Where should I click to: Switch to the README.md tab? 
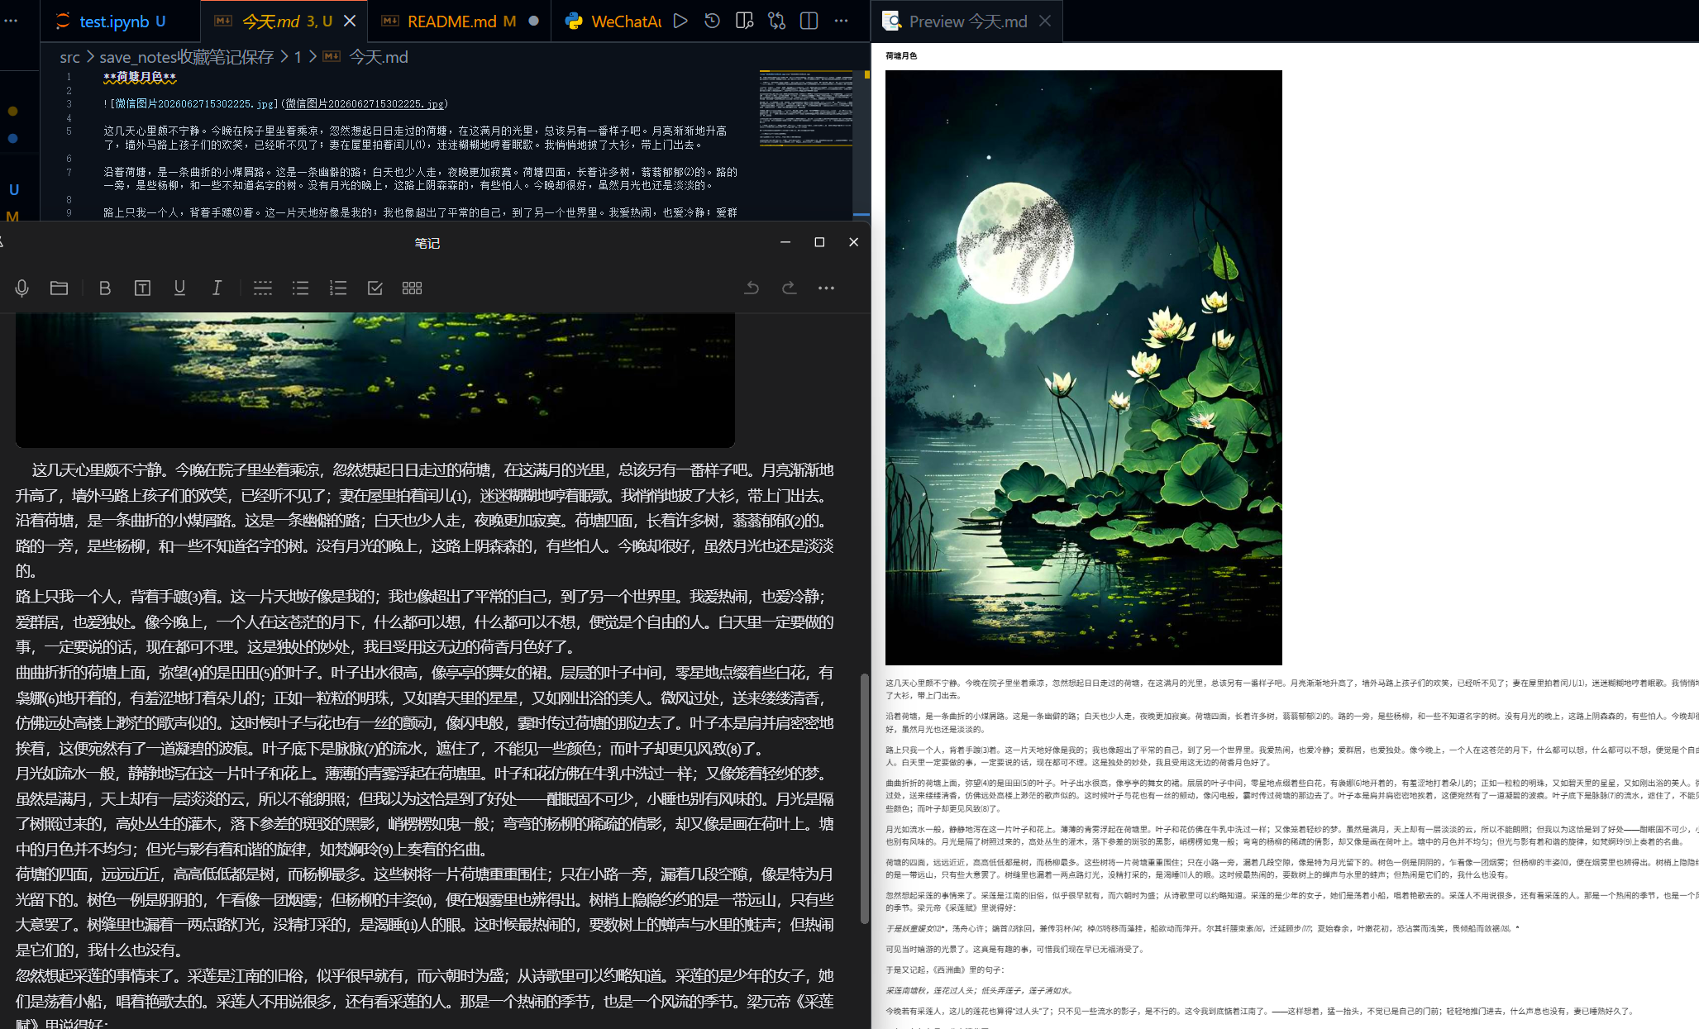click(x=460, y=21)
